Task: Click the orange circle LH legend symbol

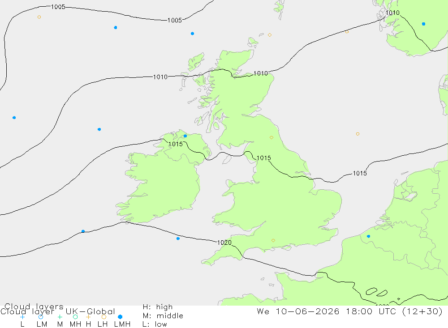Action: pyautogui.click(x=104, y=317)
